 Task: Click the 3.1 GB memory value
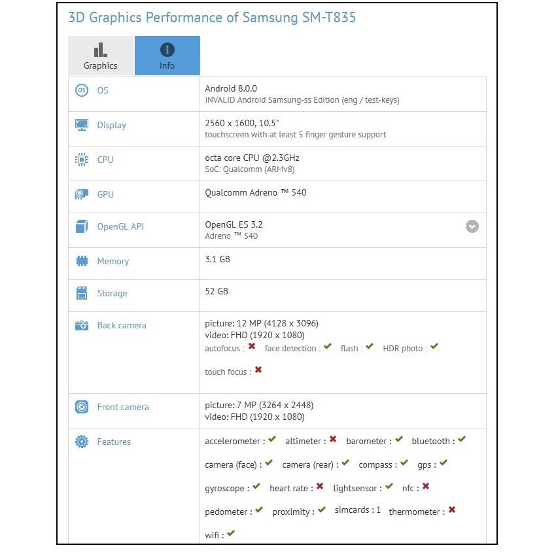pyautogui.click(x=217, y=259)
